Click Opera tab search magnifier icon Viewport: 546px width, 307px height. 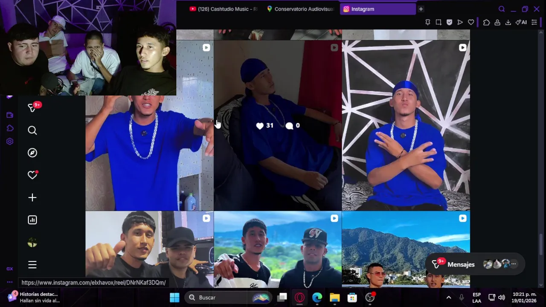click(x=502, y=9)
